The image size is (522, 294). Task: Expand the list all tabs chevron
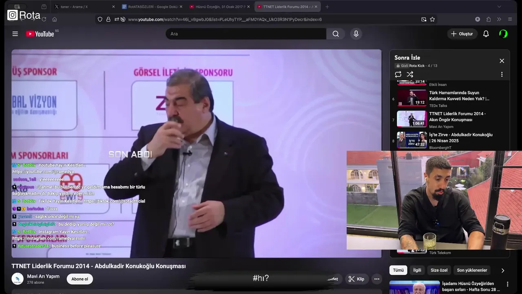(x=499, y=7)
